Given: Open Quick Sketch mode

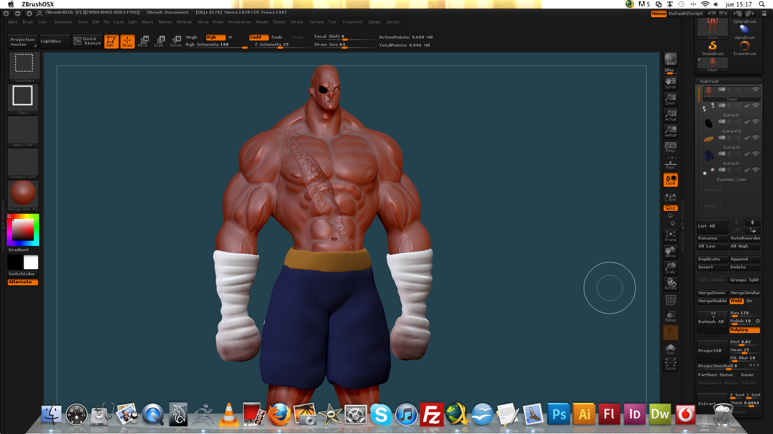Looking at the screenshot, I should click(x=87, y=41).
